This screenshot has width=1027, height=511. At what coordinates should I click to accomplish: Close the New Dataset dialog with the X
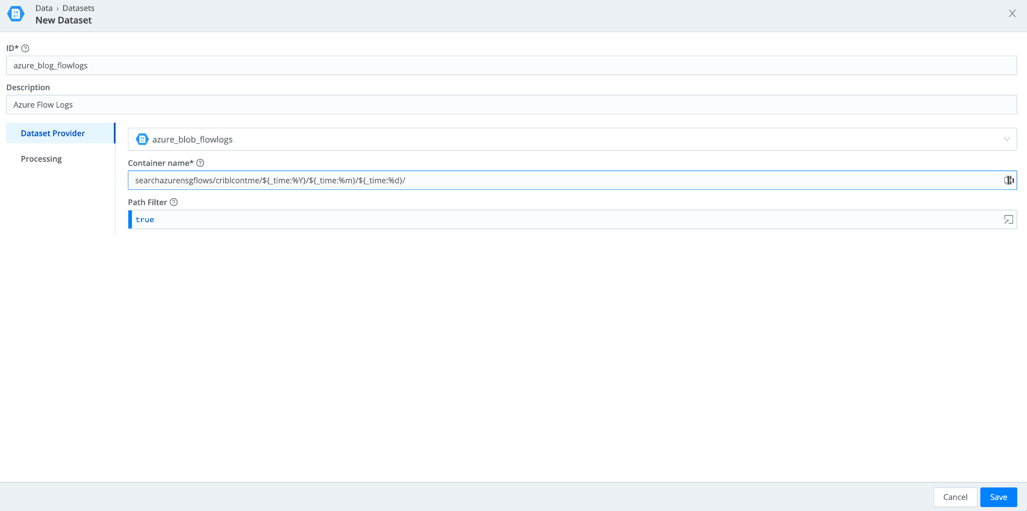[1012, 14]
